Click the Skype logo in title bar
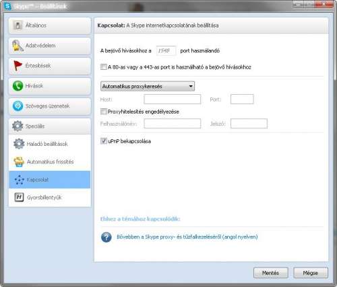This screenshot has height=287, width=337. point(7,6)
